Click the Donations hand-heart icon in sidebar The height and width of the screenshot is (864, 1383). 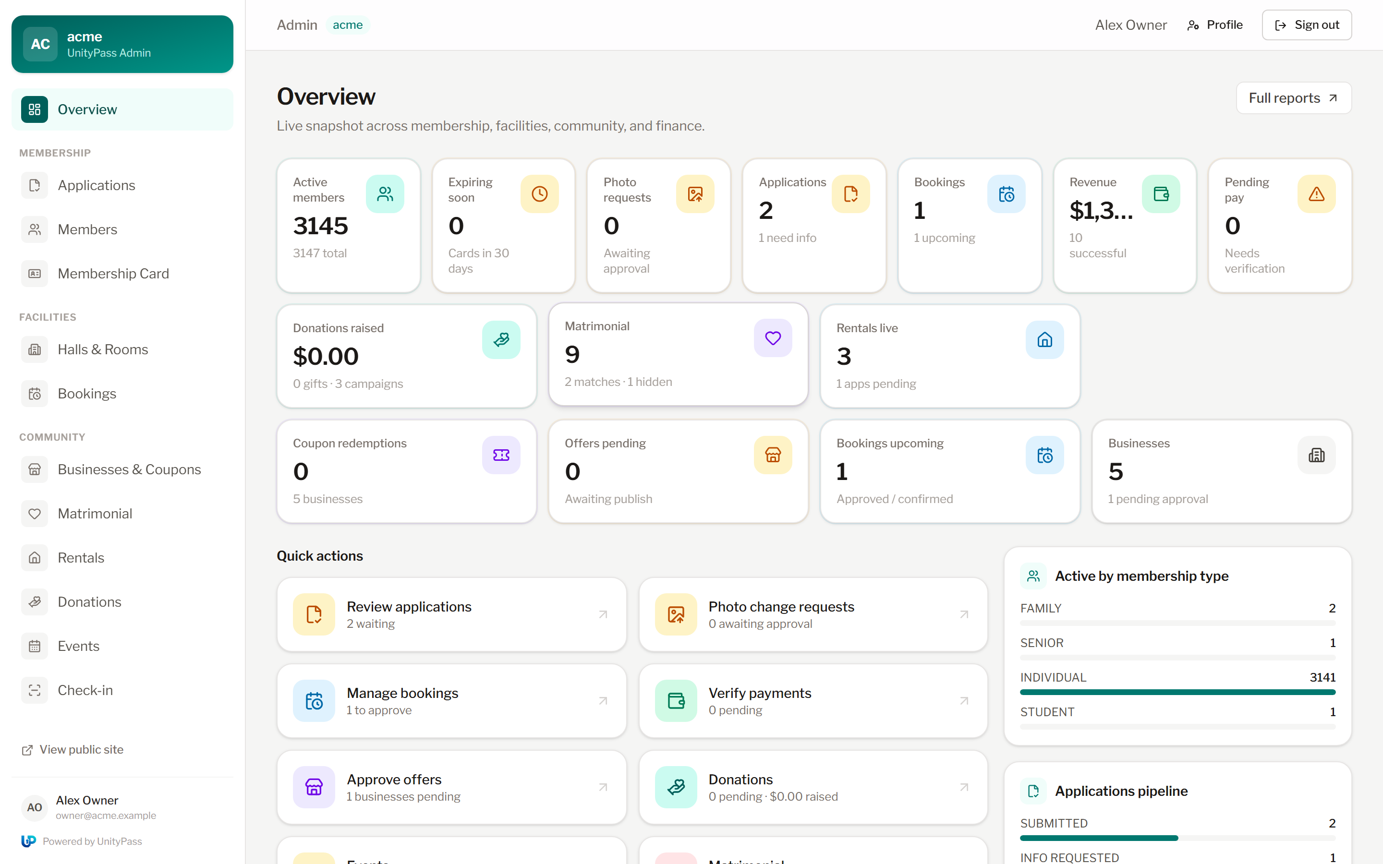click(34, 602)
